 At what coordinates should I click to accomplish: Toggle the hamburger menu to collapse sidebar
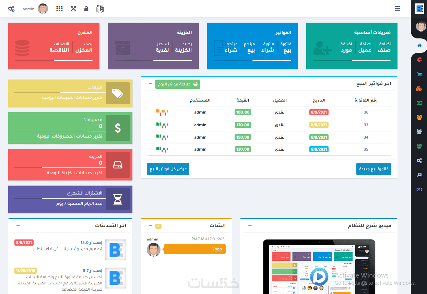[398, 9]
